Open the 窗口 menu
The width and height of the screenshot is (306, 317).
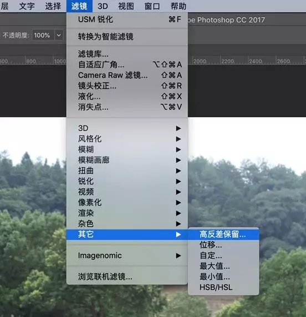(152, 6)
